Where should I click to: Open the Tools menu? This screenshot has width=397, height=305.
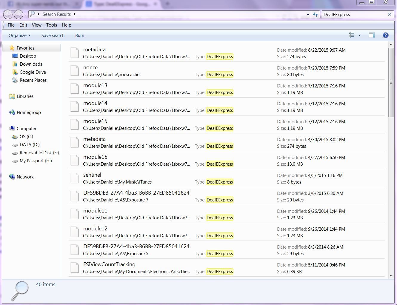point(52,25)
